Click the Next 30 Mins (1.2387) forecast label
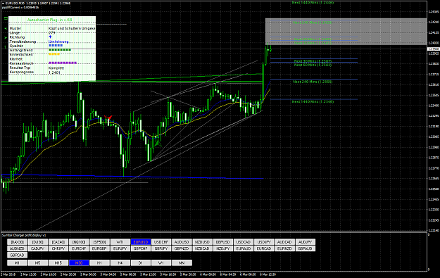Image resolution: width=440 pixels, height=278 pixels. coord(313,61)
